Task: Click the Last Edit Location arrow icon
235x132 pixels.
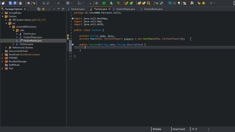Action: pyautogui.click(x=199, y=3)
